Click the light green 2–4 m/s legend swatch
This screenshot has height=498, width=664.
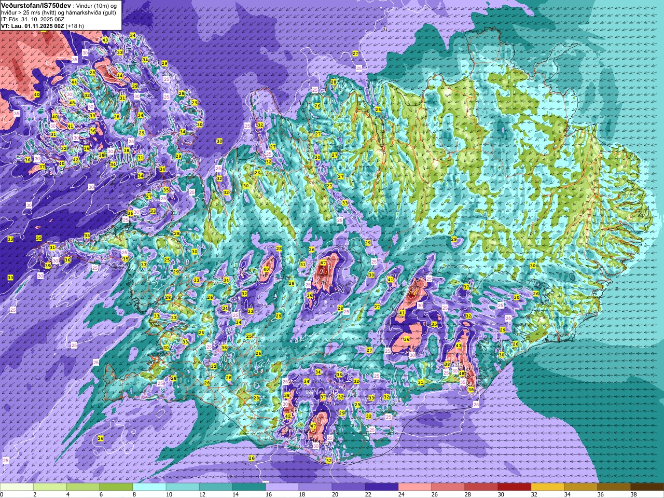pos(50,487)
